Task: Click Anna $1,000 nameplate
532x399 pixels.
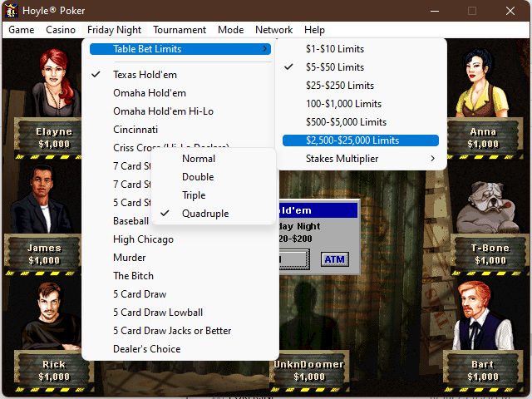Action: (484, 138)
